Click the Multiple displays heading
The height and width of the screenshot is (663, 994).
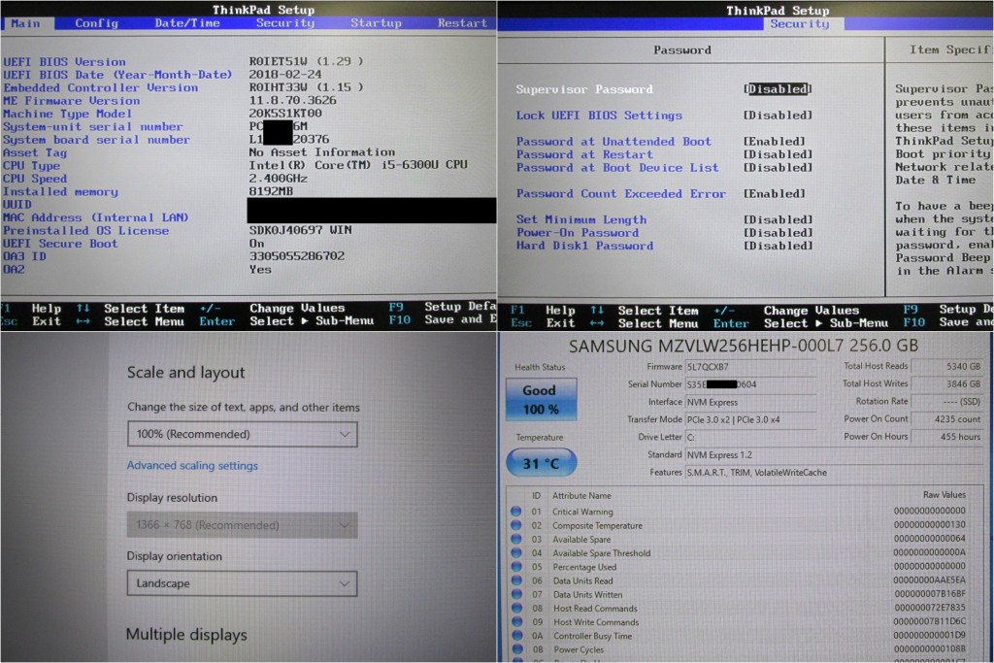point(186,635)
